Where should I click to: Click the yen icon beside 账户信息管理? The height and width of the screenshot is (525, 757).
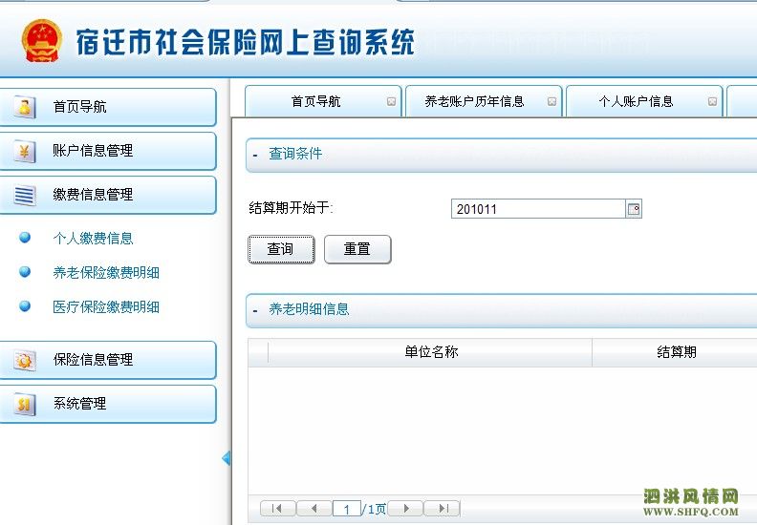[25, 151]
